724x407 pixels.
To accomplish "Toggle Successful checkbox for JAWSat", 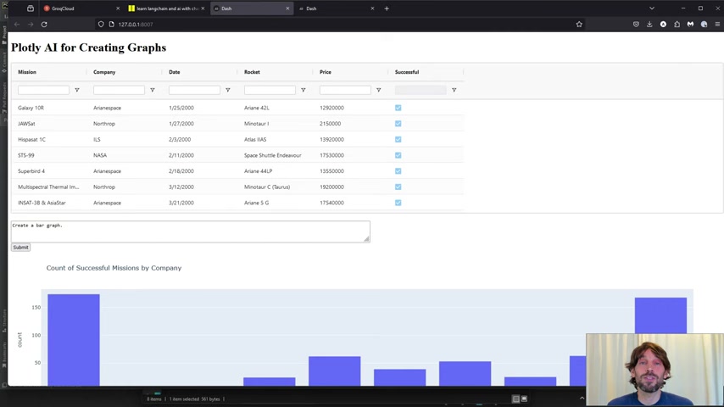I will click(x=398, y=124).
